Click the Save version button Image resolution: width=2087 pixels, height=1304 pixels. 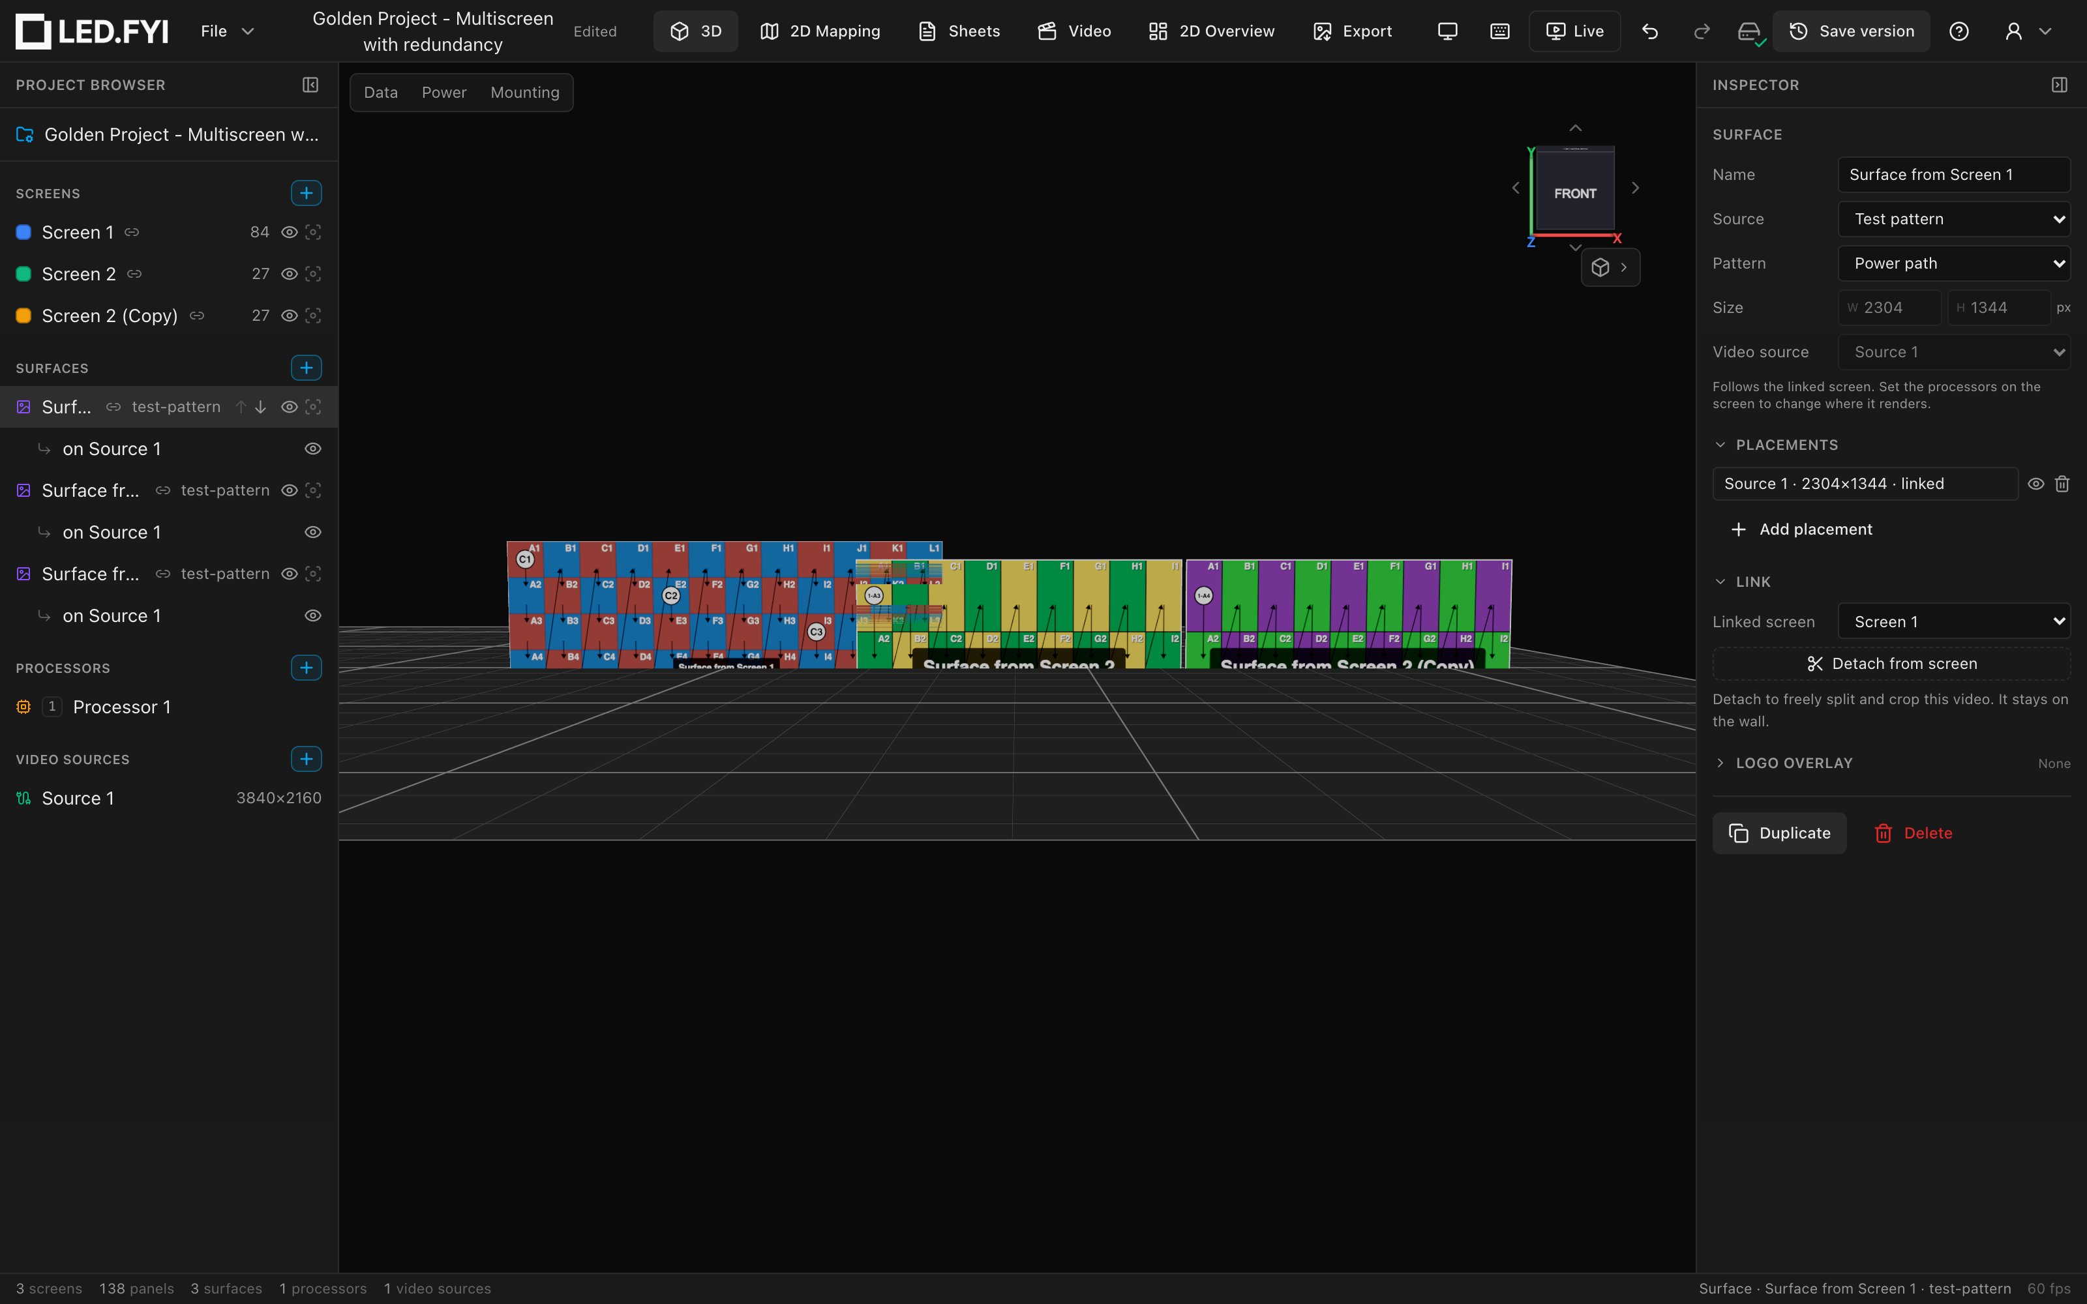coord(1851,32)
